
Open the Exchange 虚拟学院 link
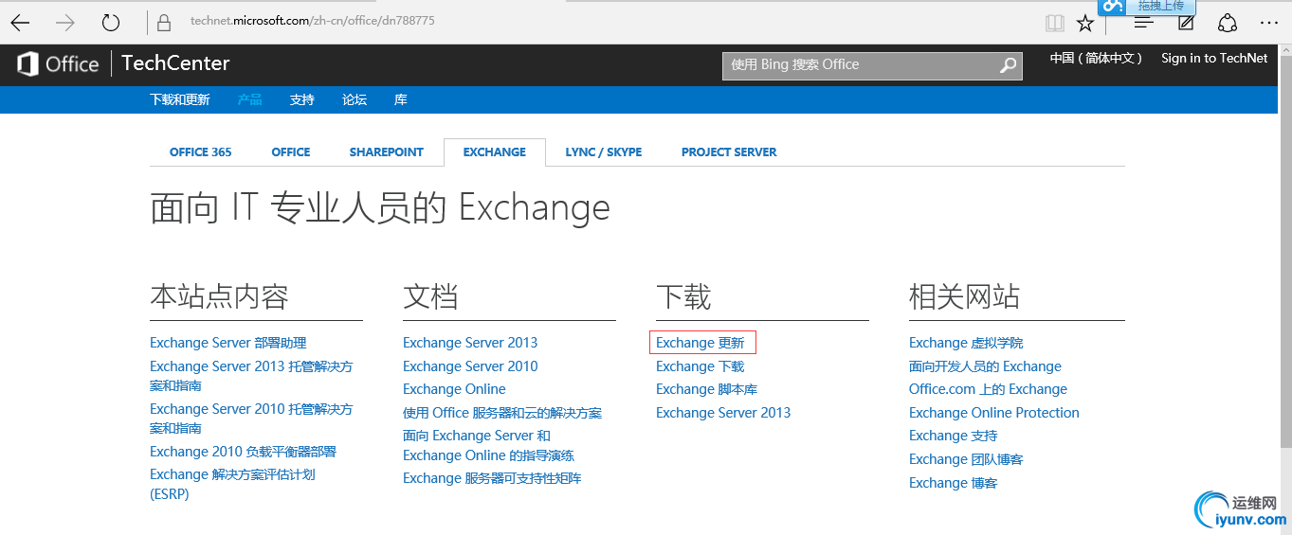(966, 343)
